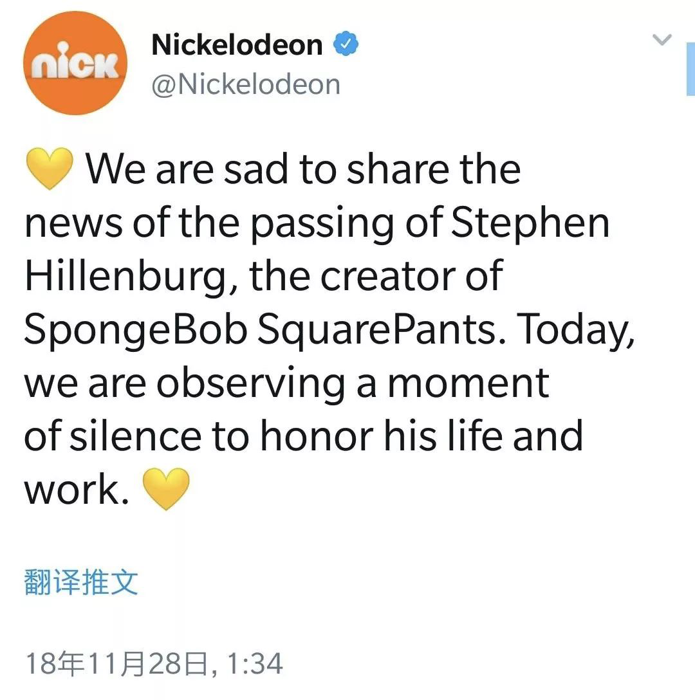Expand the tweet options chevron
This screenshot has width=695, height=700.
pos(662,40)
